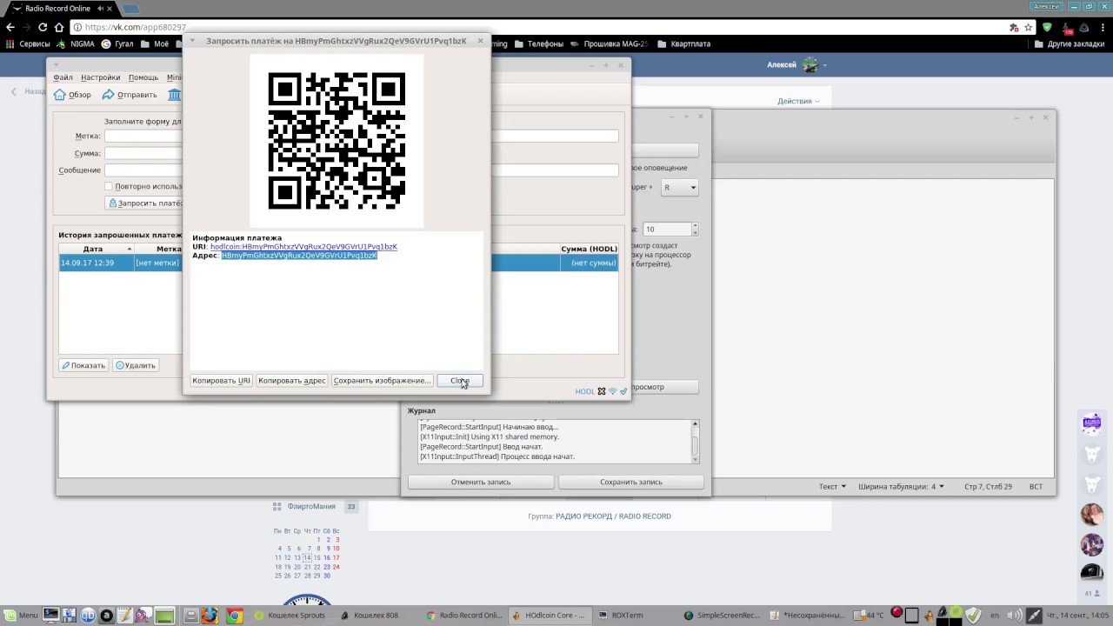Switch to ROXTerm window in taskbar
1113x626 pixels.
pos(628,616)
